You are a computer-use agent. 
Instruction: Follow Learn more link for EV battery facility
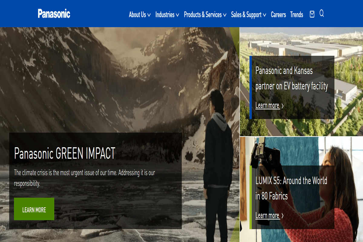[267, 106]
